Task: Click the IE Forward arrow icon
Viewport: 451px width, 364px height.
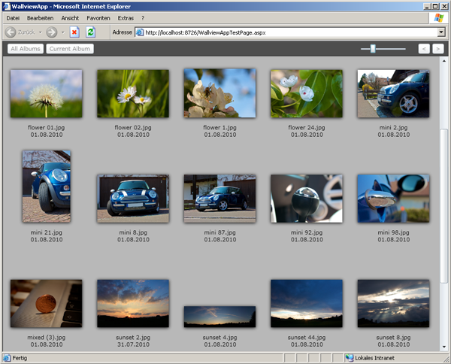Action: click(52, 32)
